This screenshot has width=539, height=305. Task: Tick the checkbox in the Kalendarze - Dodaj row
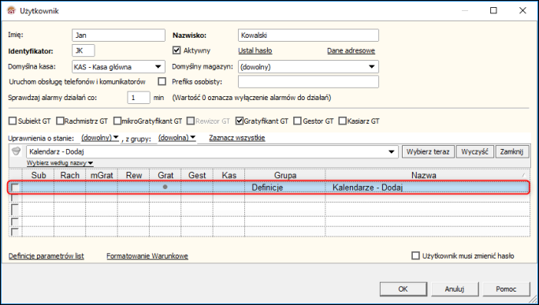pyautogui.click(x=15, y=188)
